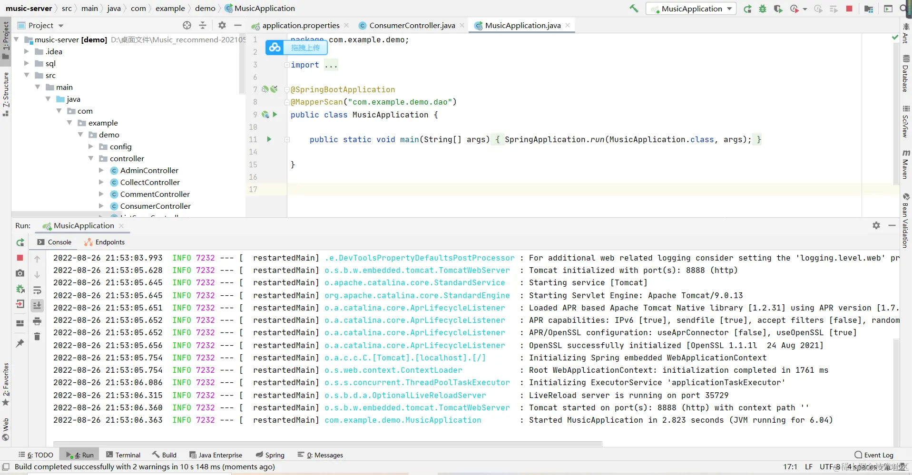Viewport: 912px width, 475px height.
Task: Hide the Project tool window
Action: [238, 25]
